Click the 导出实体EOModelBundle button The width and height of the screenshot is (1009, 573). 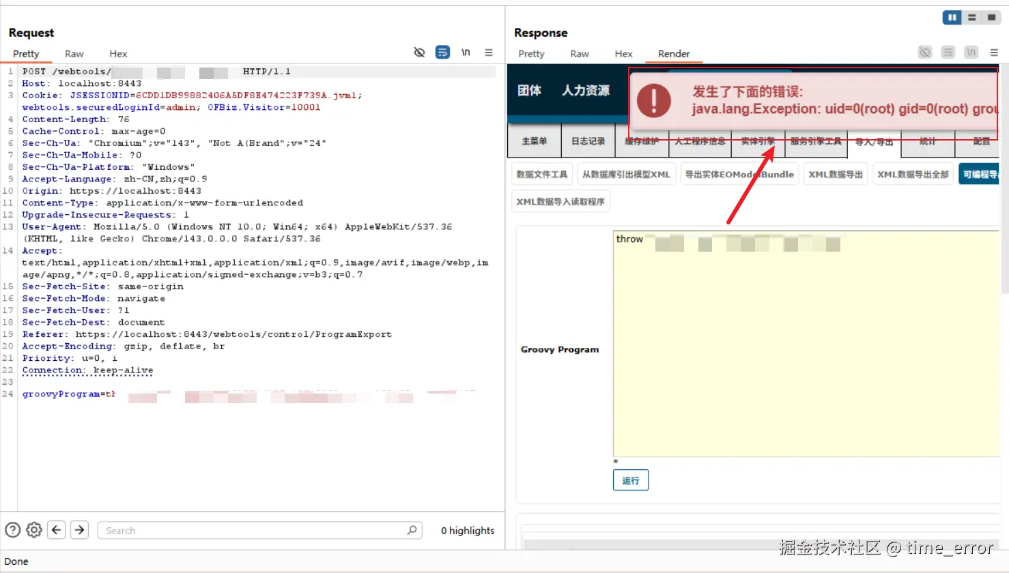[x=739, y=174]
